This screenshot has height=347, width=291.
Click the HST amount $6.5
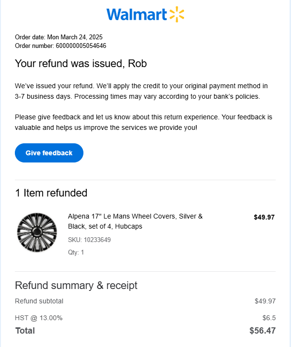pos(269,318)
